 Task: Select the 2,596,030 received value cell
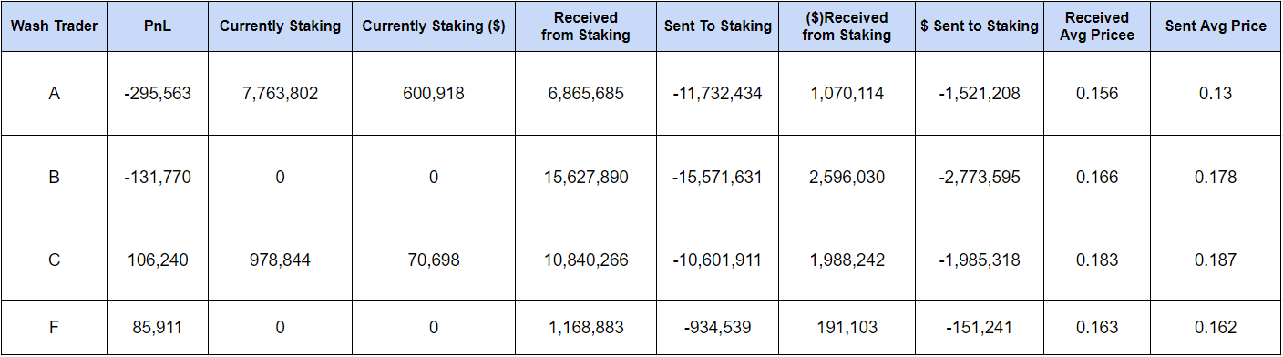[x=847, y=178]
